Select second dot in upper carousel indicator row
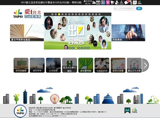The height and width of the screenshot is (118, 160). pos(56,14)
